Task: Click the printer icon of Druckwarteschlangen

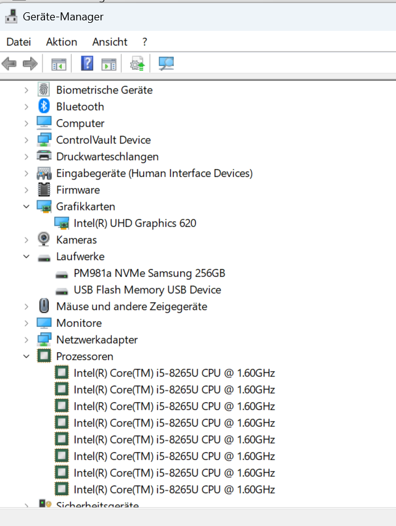Action: point(44,156)
